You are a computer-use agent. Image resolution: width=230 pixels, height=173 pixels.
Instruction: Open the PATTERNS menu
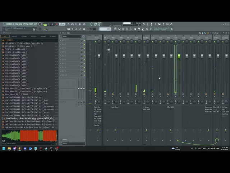[x=15, y=24]
